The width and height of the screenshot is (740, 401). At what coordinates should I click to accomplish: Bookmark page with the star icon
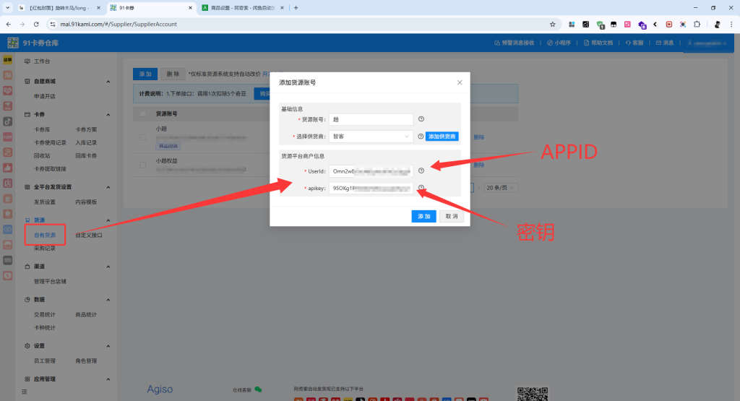point(553,24)
